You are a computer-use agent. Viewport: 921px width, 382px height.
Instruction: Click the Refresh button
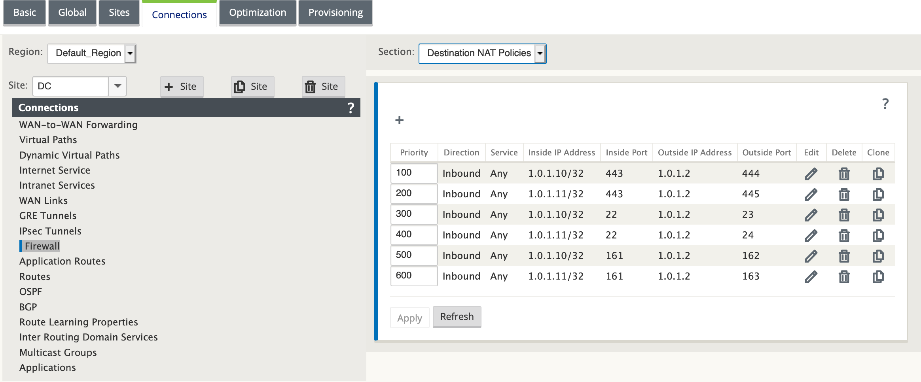coord(457,317)
